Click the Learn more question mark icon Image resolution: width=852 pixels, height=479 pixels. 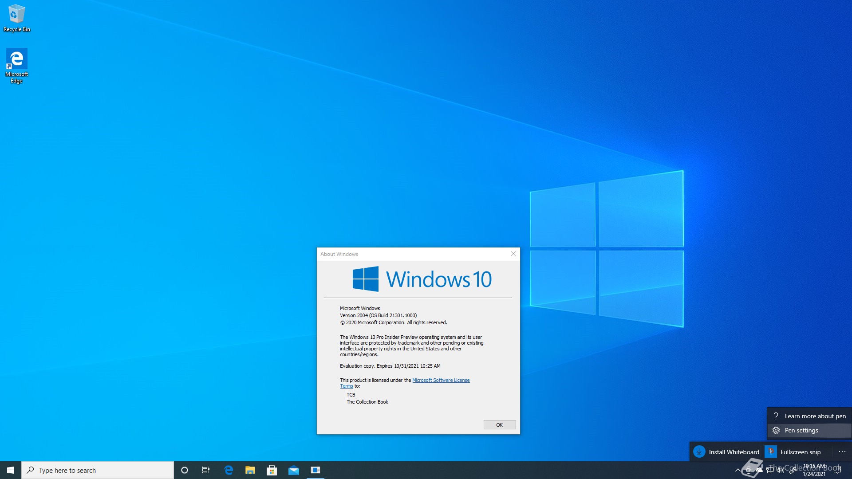(776, 416)
